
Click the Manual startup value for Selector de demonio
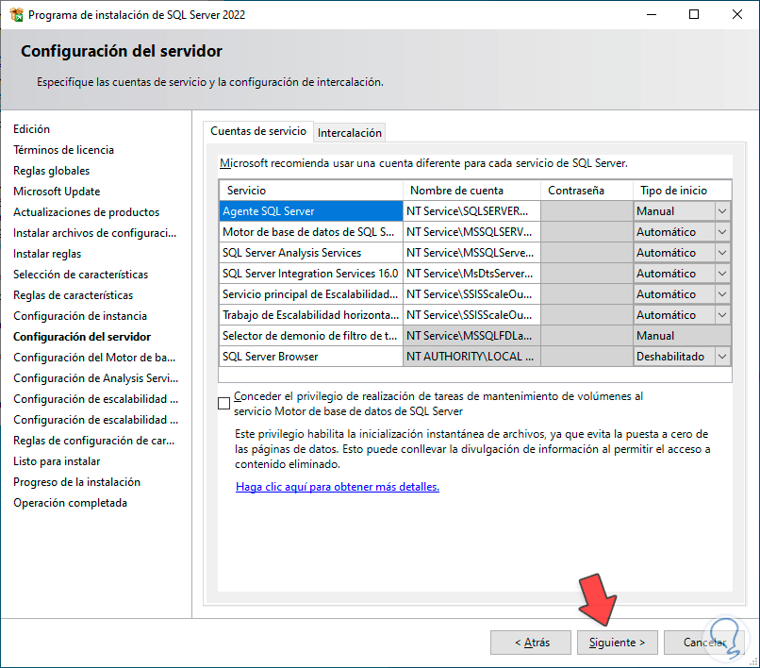click(x=682, y=336)
